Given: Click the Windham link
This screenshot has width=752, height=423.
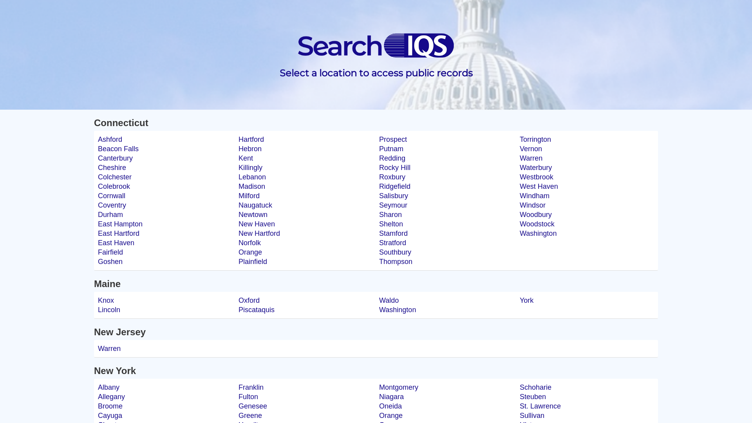Looking at the screenshot, I should coord(535,196).
